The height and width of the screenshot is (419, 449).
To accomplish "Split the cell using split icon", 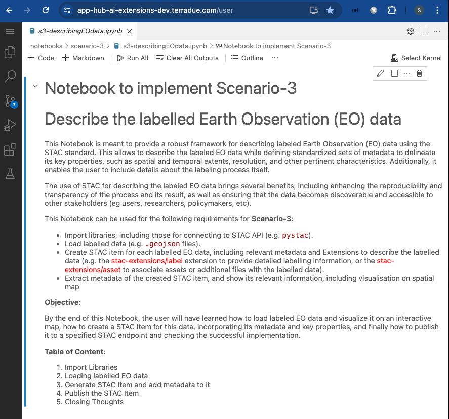I will 394,73.
